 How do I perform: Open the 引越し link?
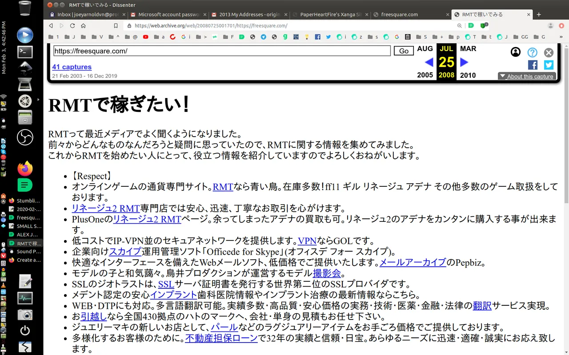point(94,316)
